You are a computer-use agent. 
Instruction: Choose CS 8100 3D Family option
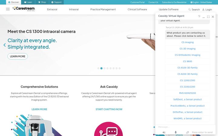pos(187,68)
